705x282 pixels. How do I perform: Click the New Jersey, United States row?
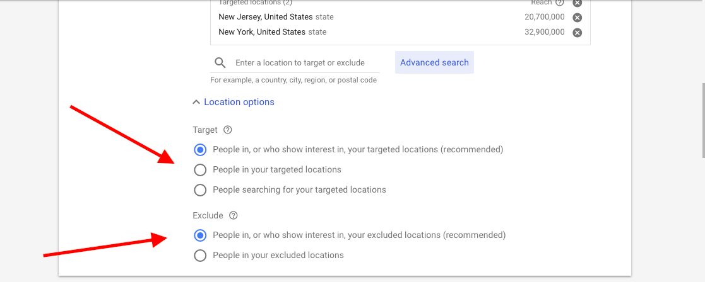(x=400, y=18)
